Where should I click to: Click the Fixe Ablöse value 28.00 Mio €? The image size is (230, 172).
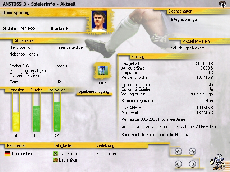[203, 108]
